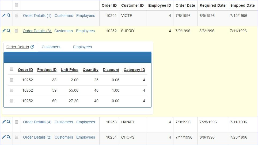Click the edit pencil icon for order 10251
Screen dimensions: 258x145
pyautogui.click(x=3, y=16)
